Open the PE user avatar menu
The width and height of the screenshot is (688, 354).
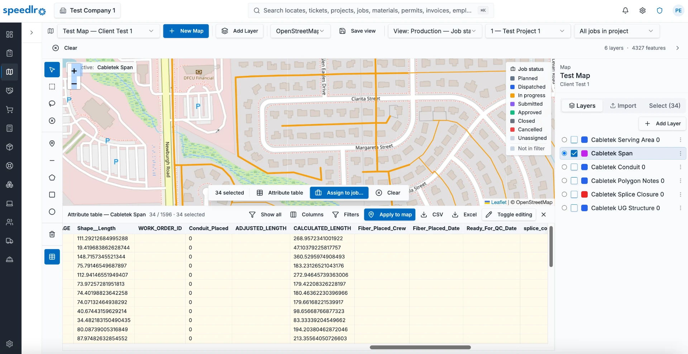tap(678, 10)
